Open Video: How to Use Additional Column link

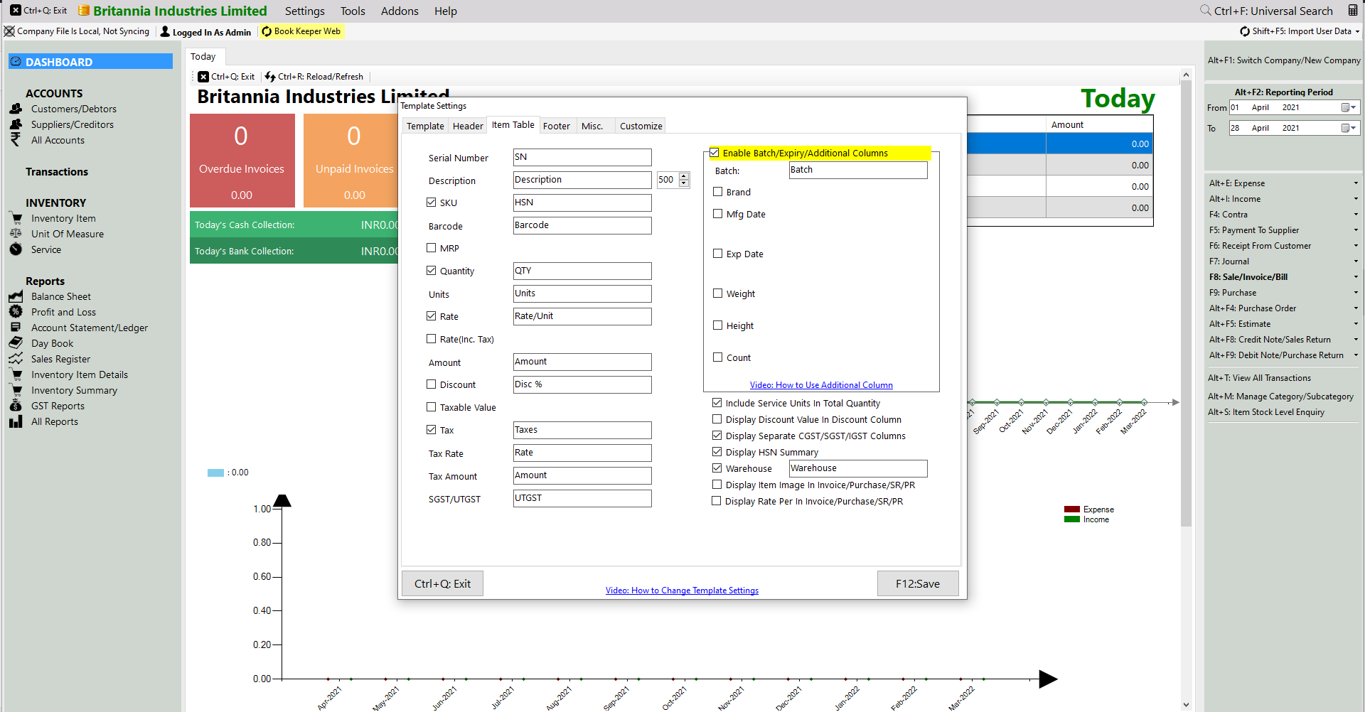click(821, 385)
